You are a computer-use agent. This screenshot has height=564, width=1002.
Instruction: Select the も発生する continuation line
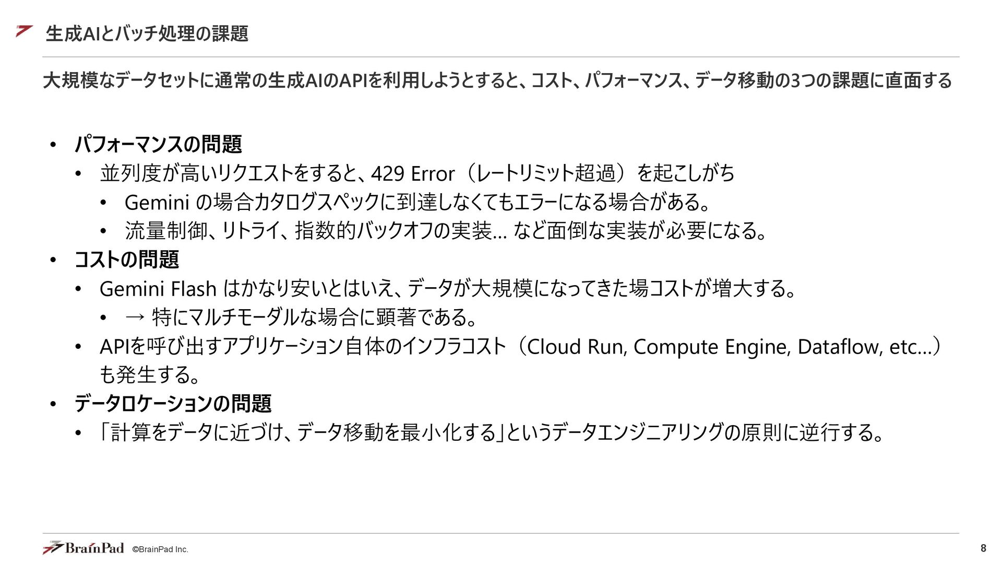click(150, 375)
